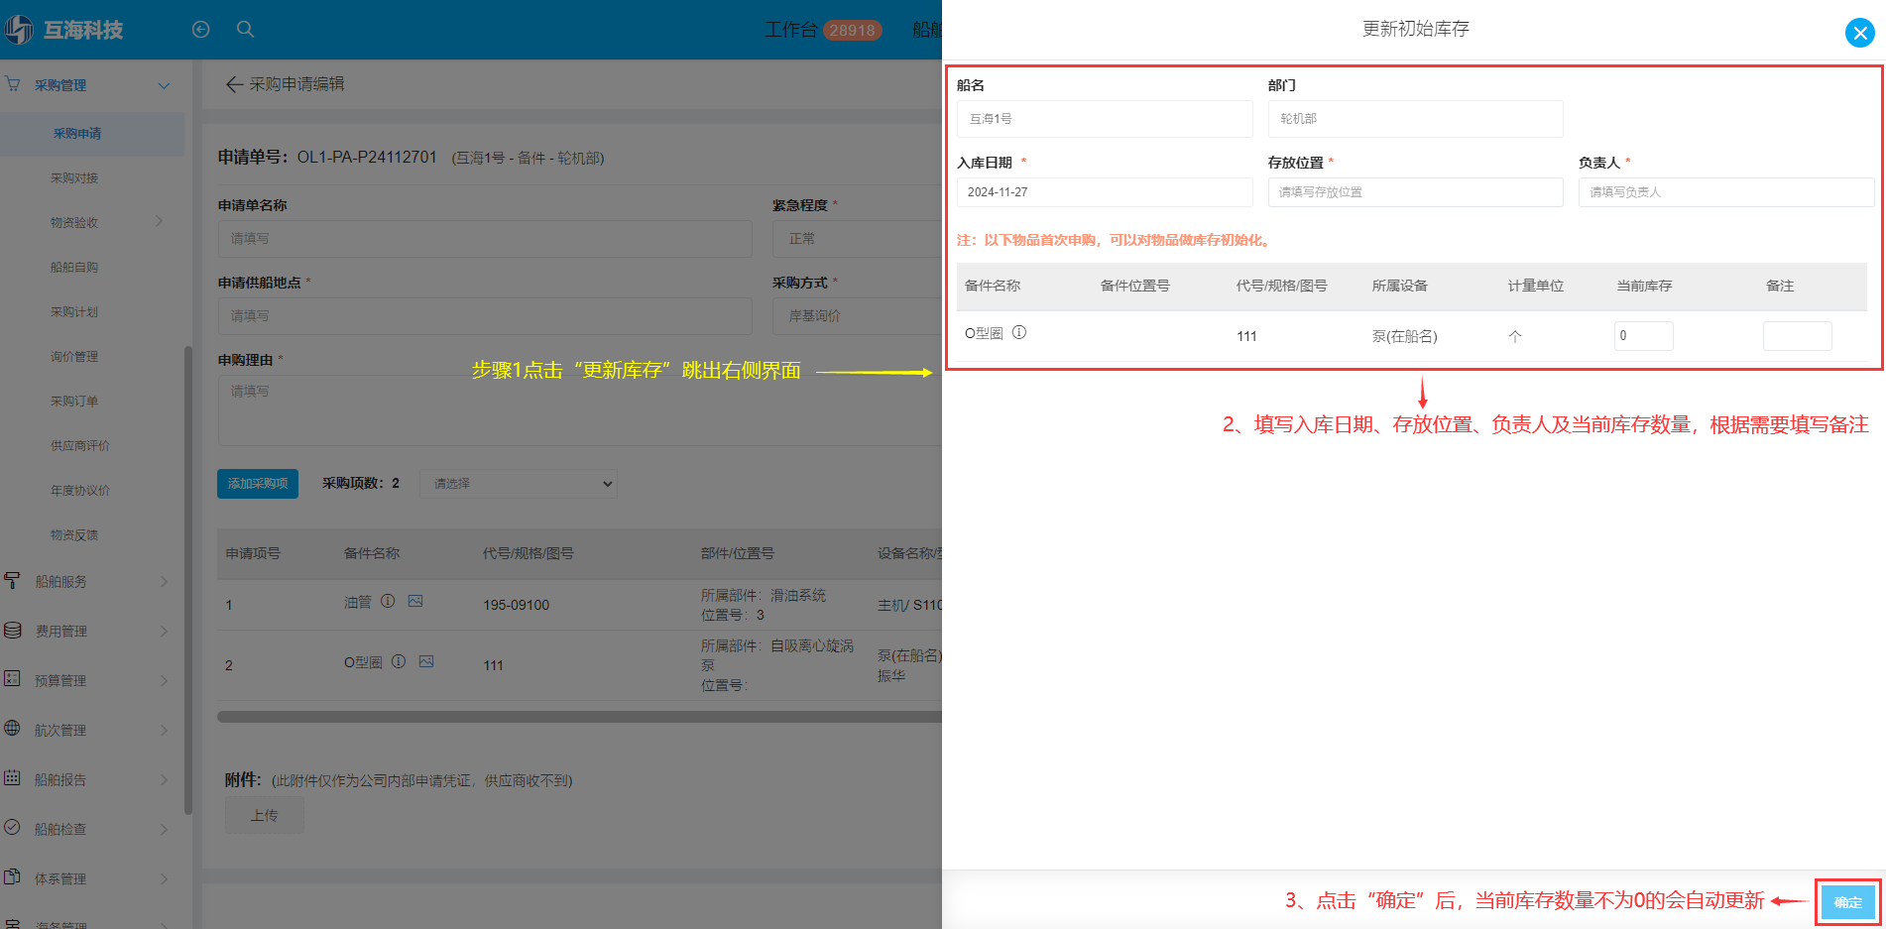Click the 船名 field showing 互海1号
1886x929 pixels.
pos(1105,119)
